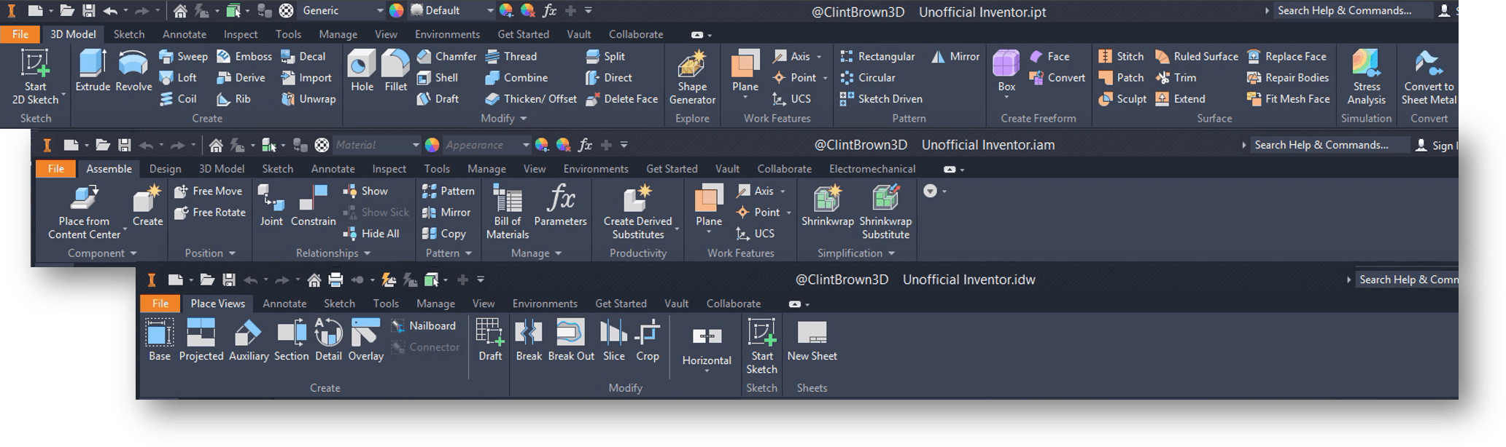Click the Joint tool

[271, 206]
